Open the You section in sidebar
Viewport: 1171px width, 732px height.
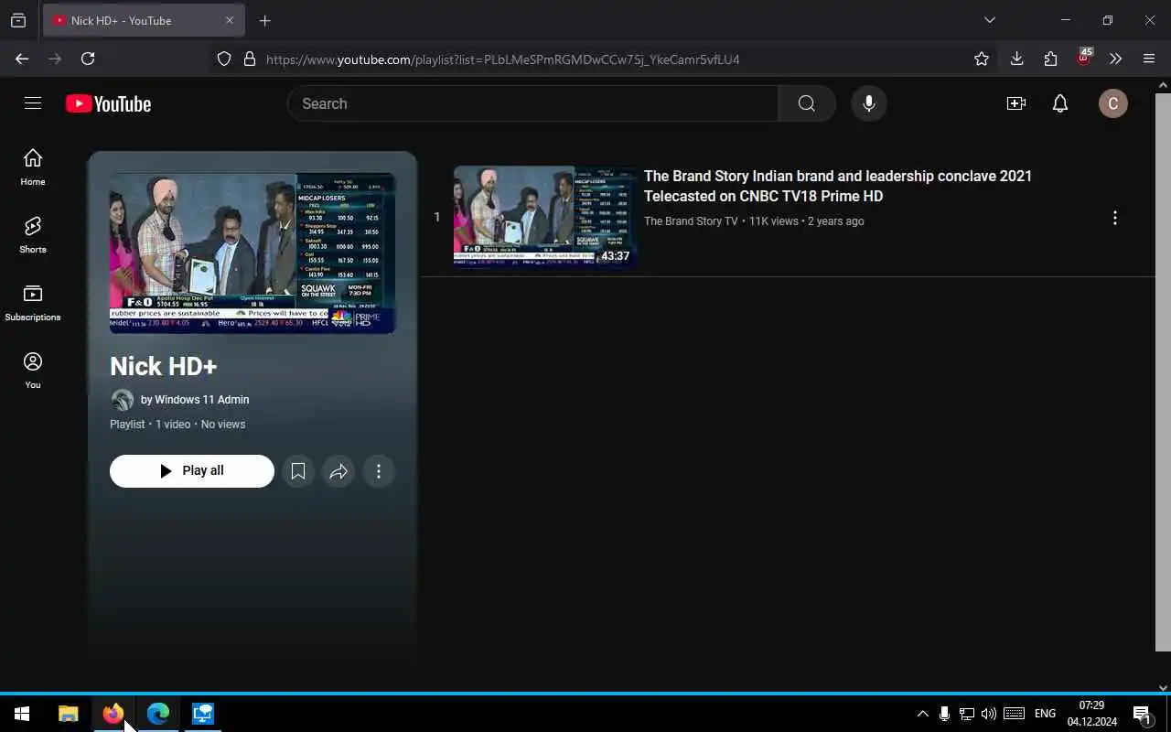point(33,371)
